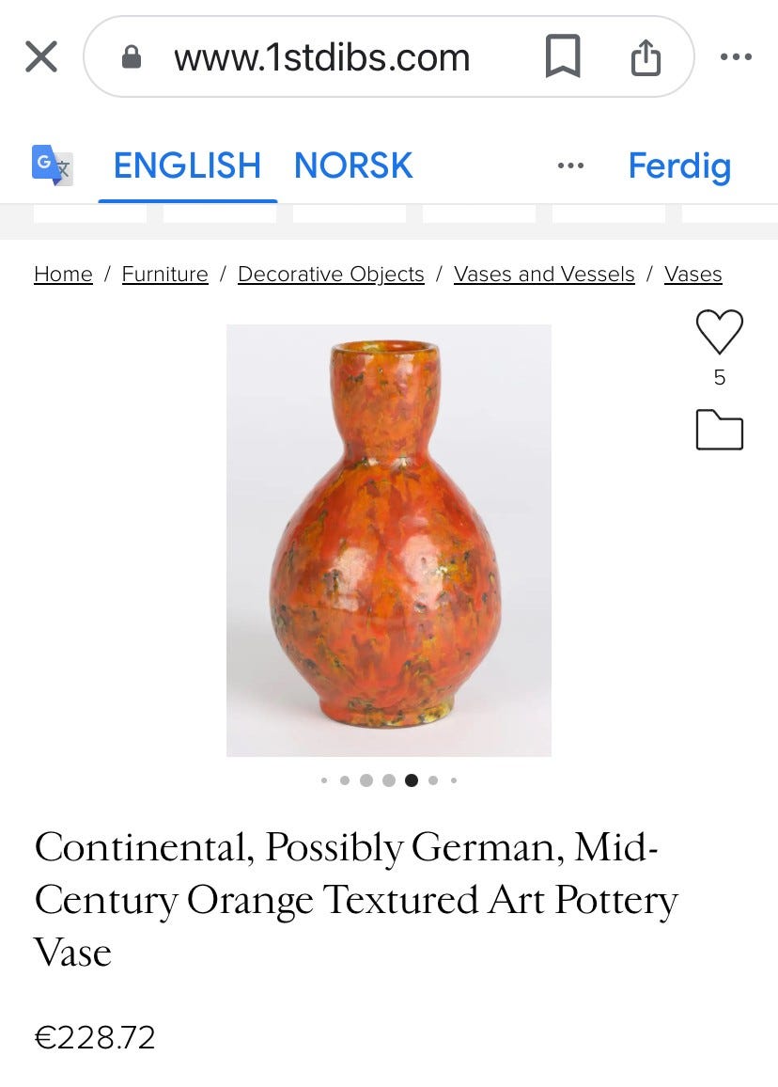This screenshot has width=778, height=1087.
Task: Tap the orange vase product photo
Action: pyautogui.click(x=388, y=540)
